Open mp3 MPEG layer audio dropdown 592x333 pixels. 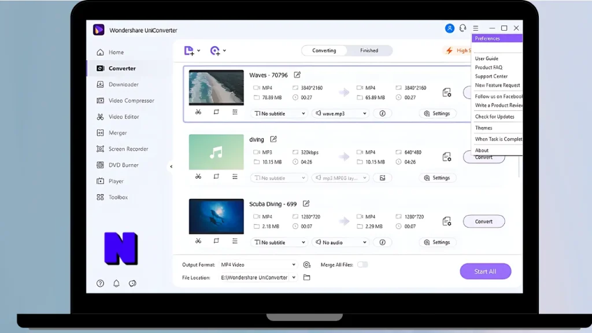[341, 178]
